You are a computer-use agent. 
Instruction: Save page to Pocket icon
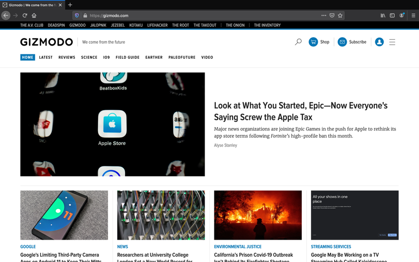(x=332, y=16)
